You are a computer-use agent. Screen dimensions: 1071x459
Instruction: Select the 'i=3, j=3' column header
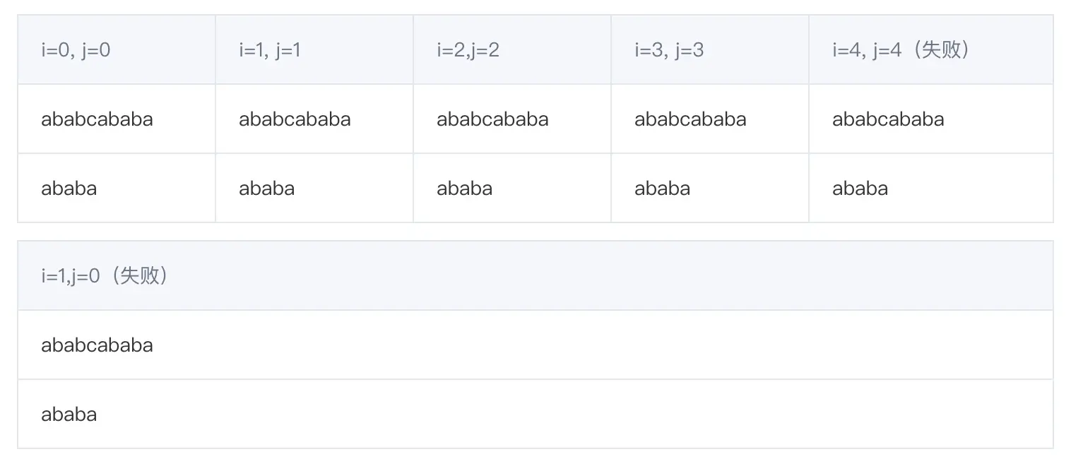tap(710, 50)
